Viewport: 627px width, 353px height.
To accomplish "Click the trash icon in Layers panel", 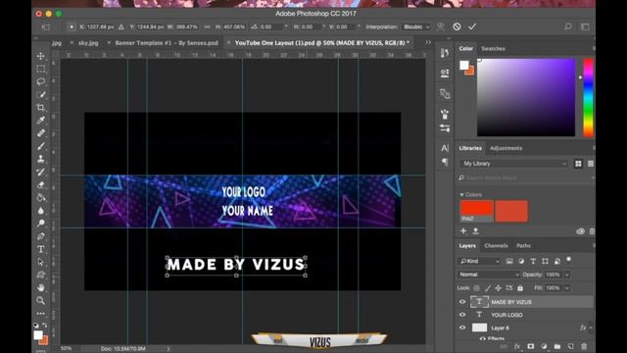I will pyautogui.click(x=584, y=346).
